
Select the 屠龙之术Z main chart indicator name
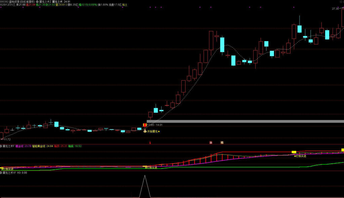45,2
